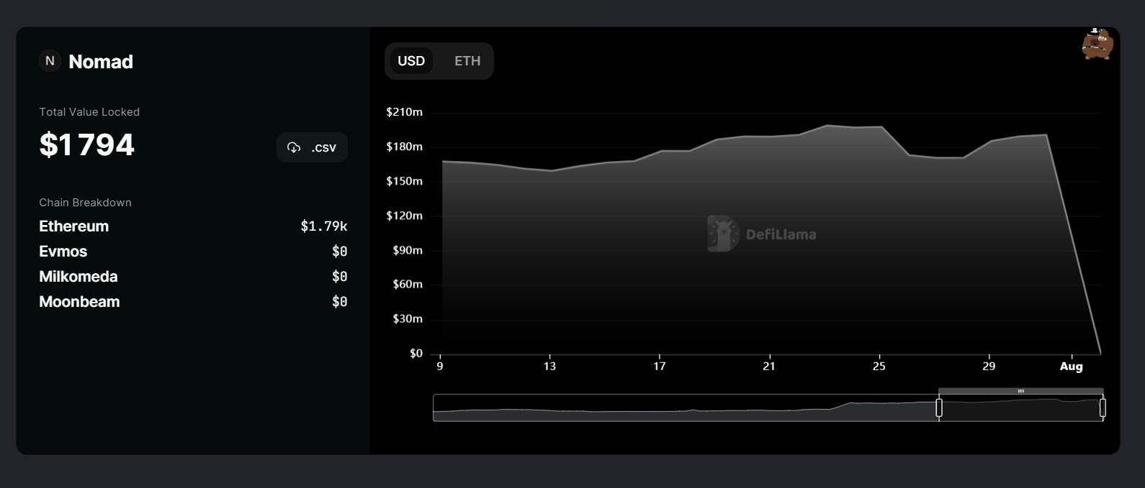This screenshot has width=1145, height=488.
Task: Click the $150m y-axis label
Action: [404, 181]
